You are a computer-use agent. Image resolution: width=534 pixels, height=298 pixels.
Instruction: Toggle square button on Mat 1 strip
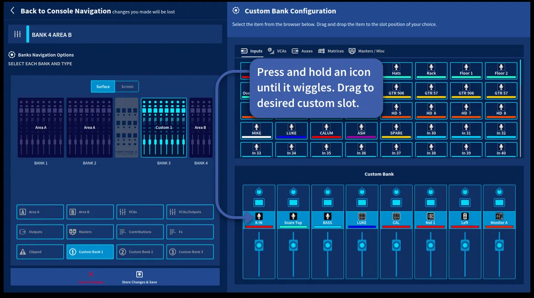point(431,203)
